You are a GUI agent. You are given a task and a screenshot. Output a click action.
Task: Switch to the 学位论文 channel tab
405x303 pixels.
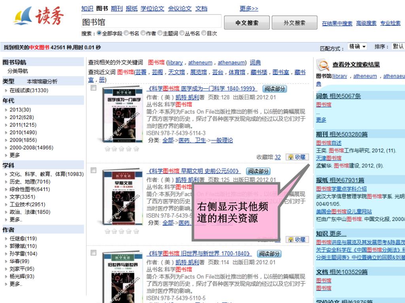[x=152, y=9]
